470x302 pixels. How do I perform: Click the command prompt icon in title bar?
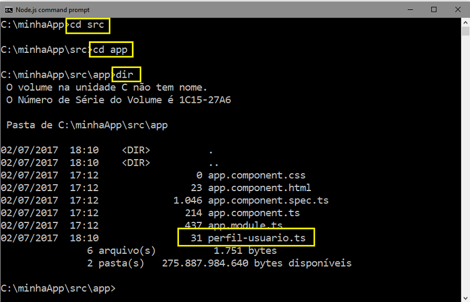coord(9,10)
